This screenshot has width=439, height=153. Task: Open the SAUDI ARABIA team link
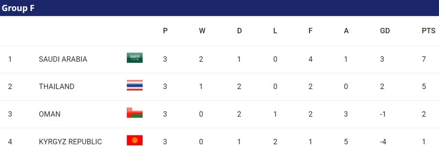pos(63,59)
